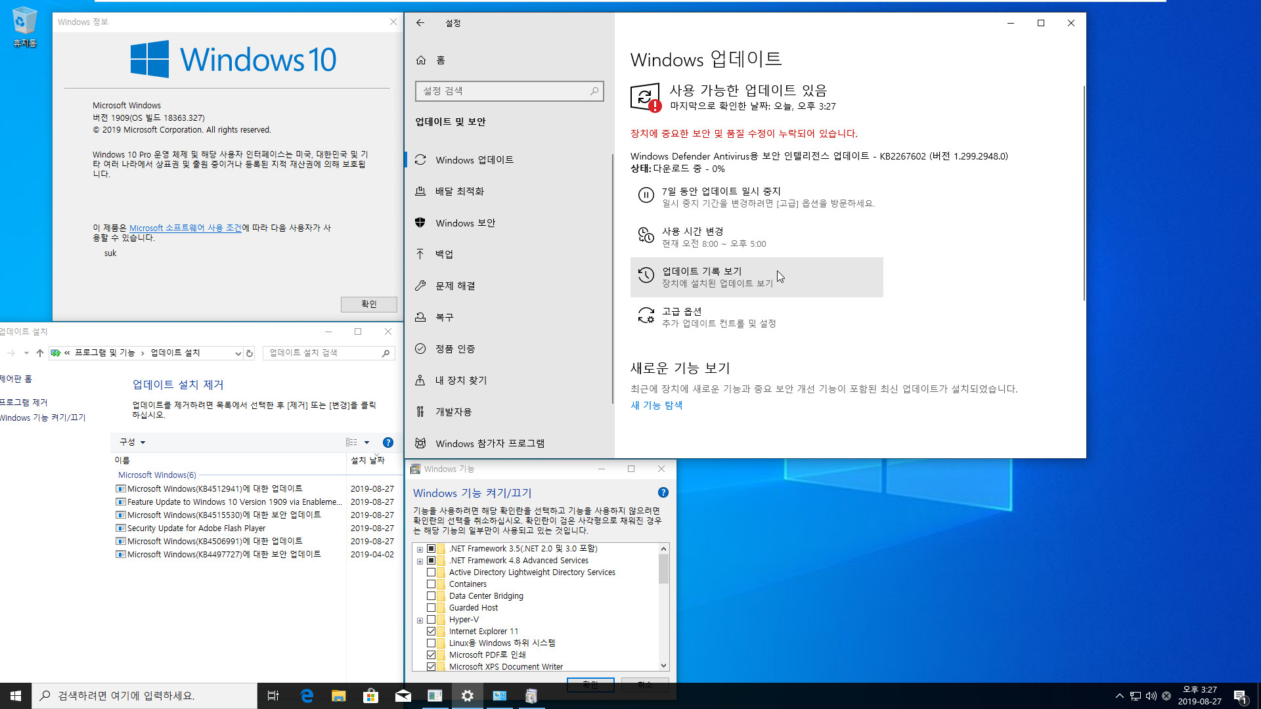The width and height of the screenshot is (1261, 709).
Task: Select Windows 보안 in Settings sidebar
Action: [508, 223]
